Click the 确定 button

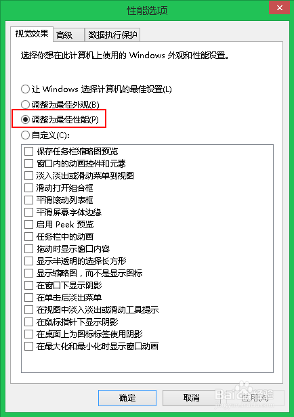coord(127,398)
